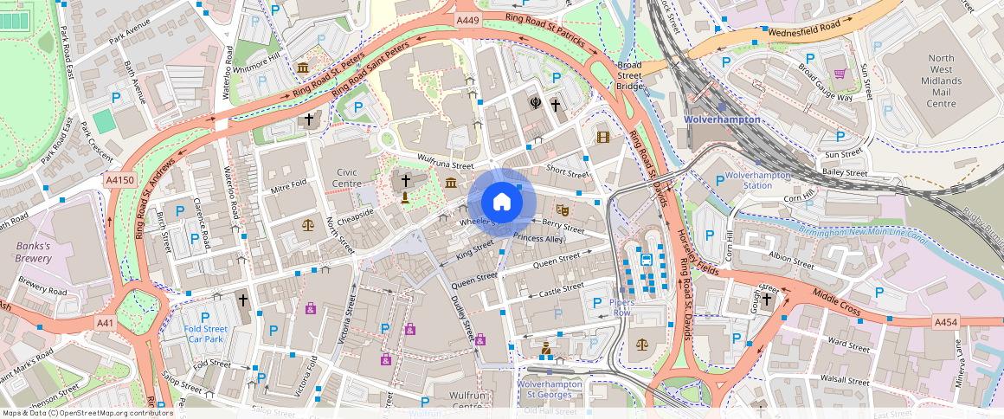The image size is (1004, 419).
Task: Click the police station icon below Castle Street
Action: pos(546,349)
